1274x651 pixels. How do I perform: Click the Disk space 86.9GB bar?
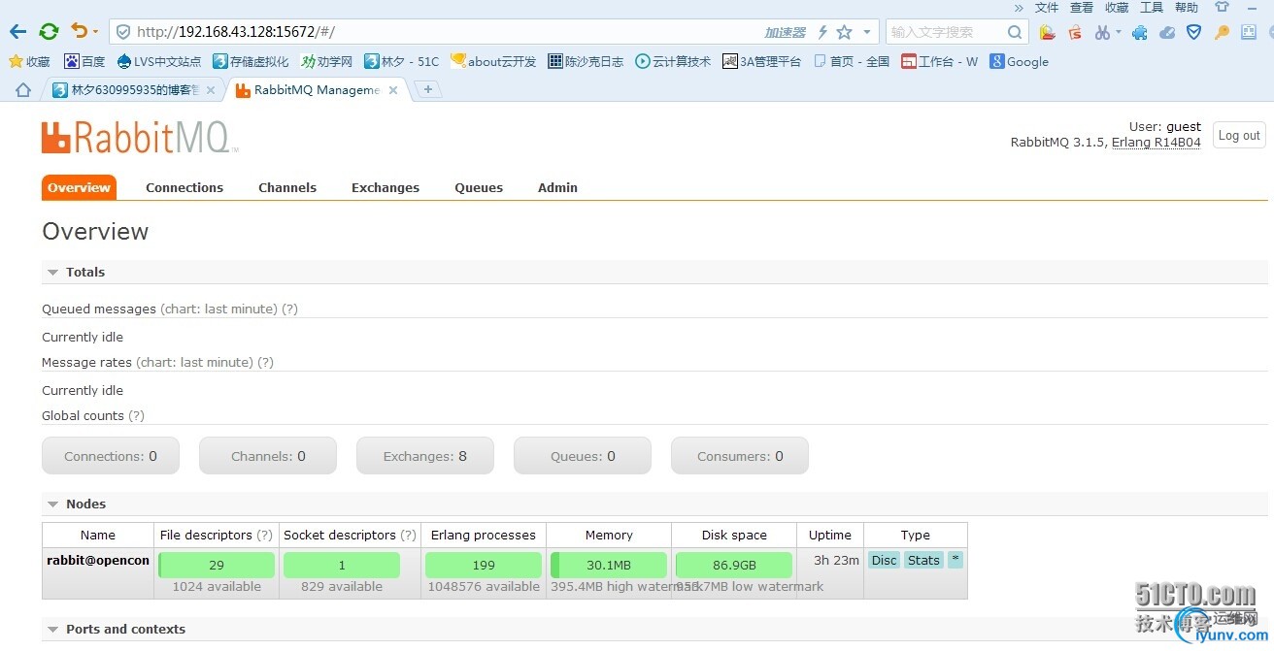click(x=734, y=565)
